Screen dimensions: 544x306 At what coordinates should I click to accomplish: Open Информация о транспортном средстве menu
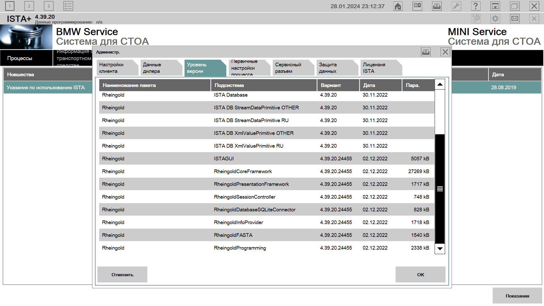click(x=73, y=58)
